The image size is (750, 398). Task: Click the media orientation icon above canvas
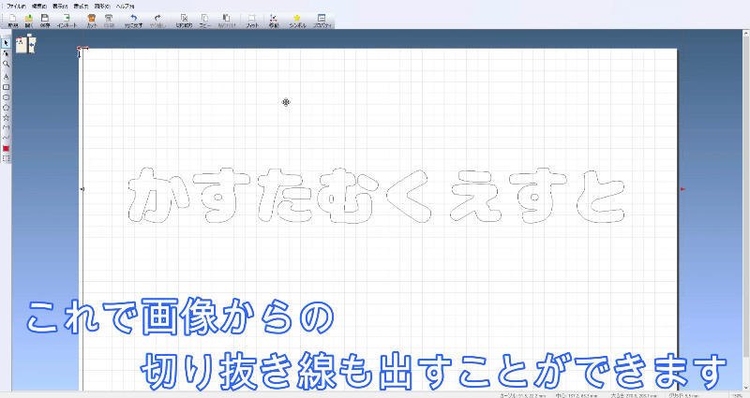(26, 43)
